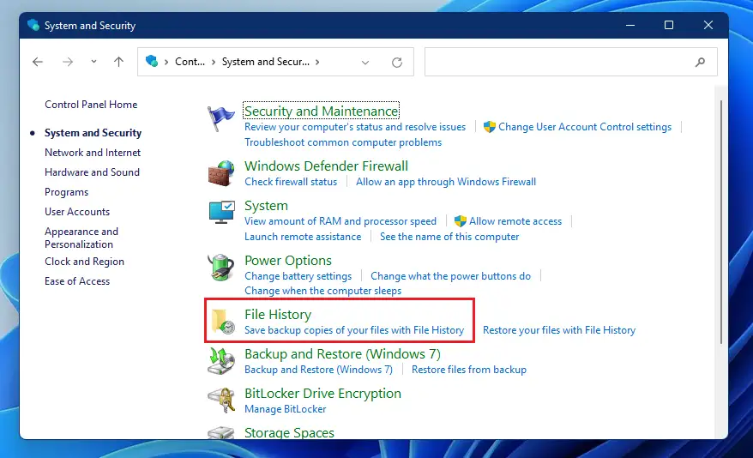This screenshot has height=458, width=753.
Task: Click Change when the computer sleeps
Action: 322,291
